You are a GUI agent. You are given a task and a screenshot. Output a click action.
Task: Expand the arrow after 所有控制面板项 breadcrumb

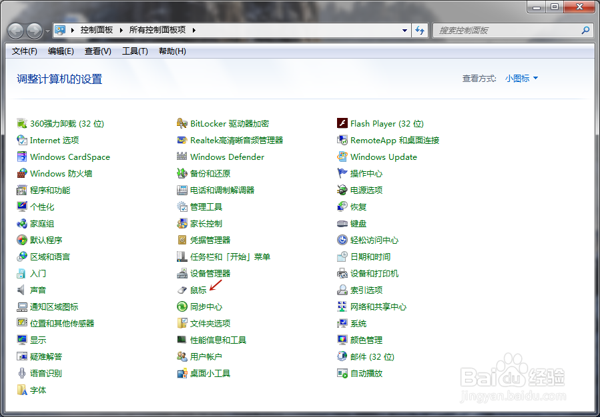(x=194, y=30)
